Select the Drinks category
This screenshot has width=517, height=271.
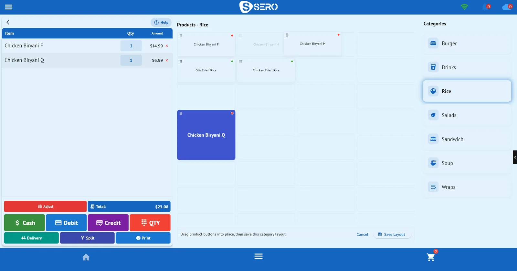(467, 67)
